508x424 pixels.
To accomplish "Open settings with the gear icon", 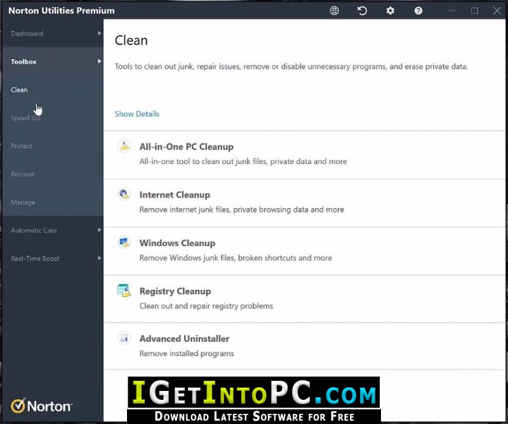I will click(x=390, y=11).
